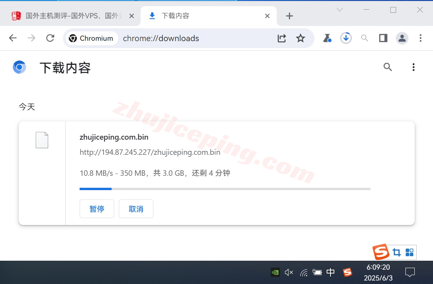Screen dimensions: 433x284
Task: Click the zhujiceping.com.bin file icon
Action: tap(42, 140)
